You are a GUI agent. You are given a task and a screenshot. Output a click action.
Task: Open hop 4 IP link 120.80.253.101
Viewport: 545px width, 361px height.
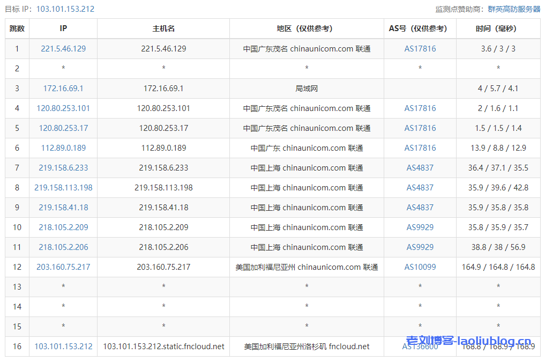(x=63, y=108)
